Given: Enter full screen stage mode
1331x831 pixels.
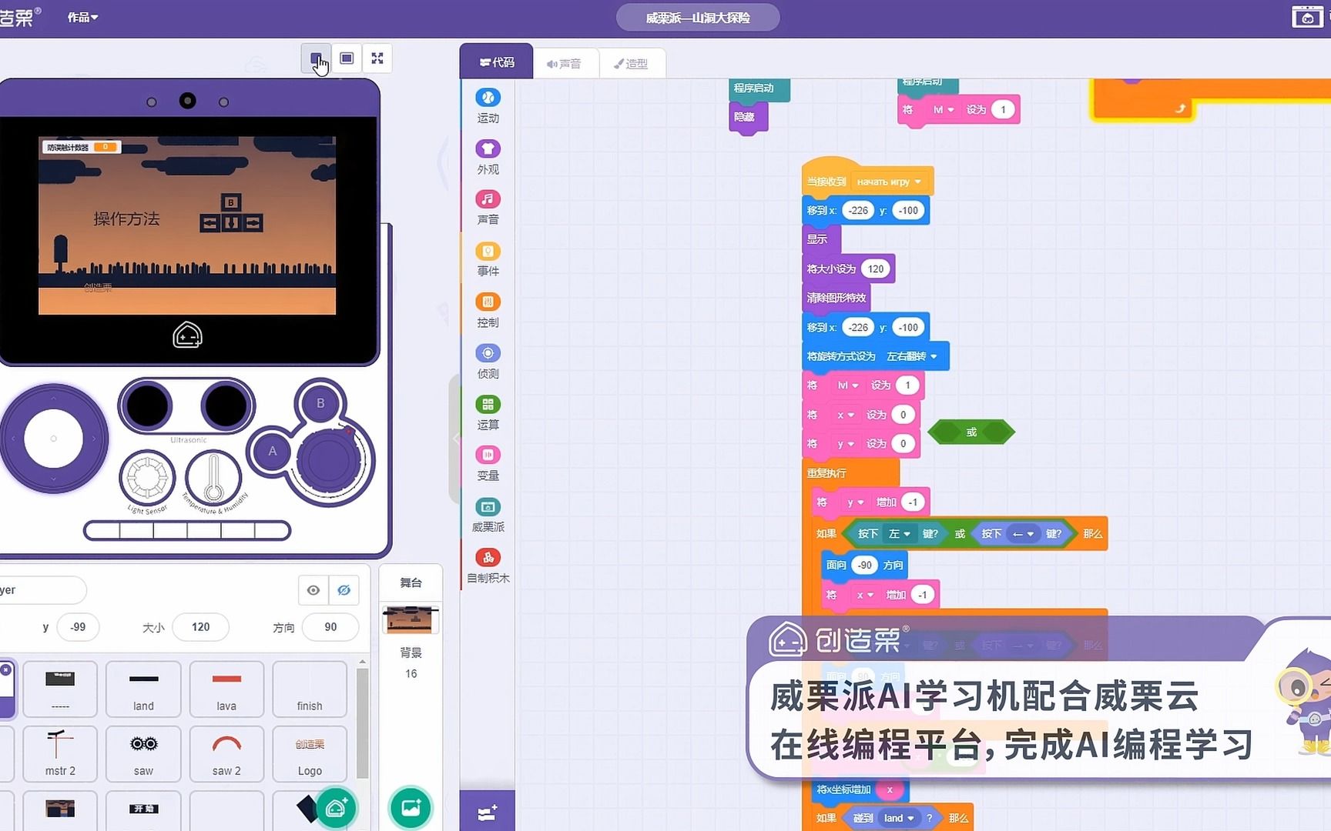Looking at the screenshot, I should coord(377,58).
